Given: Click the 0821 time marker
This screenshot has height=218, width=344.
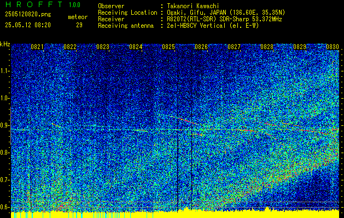Looking at the screenshot, I should (x=37, y=47).
